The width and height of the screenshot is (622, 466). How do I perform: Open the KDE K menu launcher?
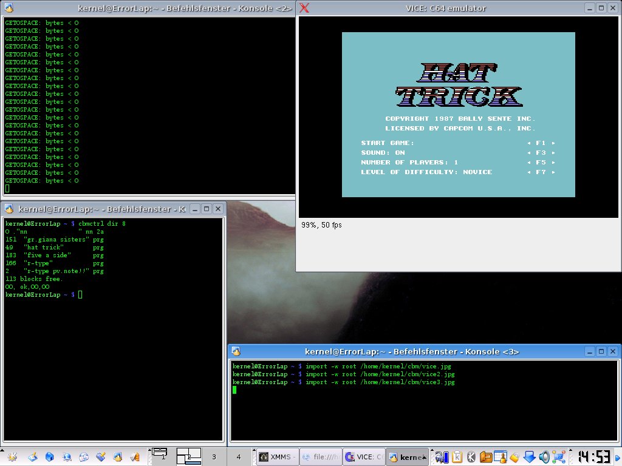pyautogui.click(x=12, y=457)
